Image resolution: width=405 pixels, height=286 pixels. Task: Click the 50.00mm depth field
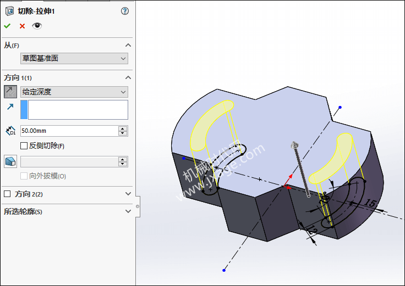coord(69,131)
